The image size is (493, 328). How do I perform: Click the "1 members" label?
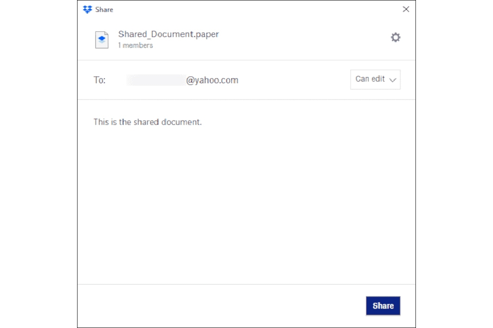[x=136, y=46]
